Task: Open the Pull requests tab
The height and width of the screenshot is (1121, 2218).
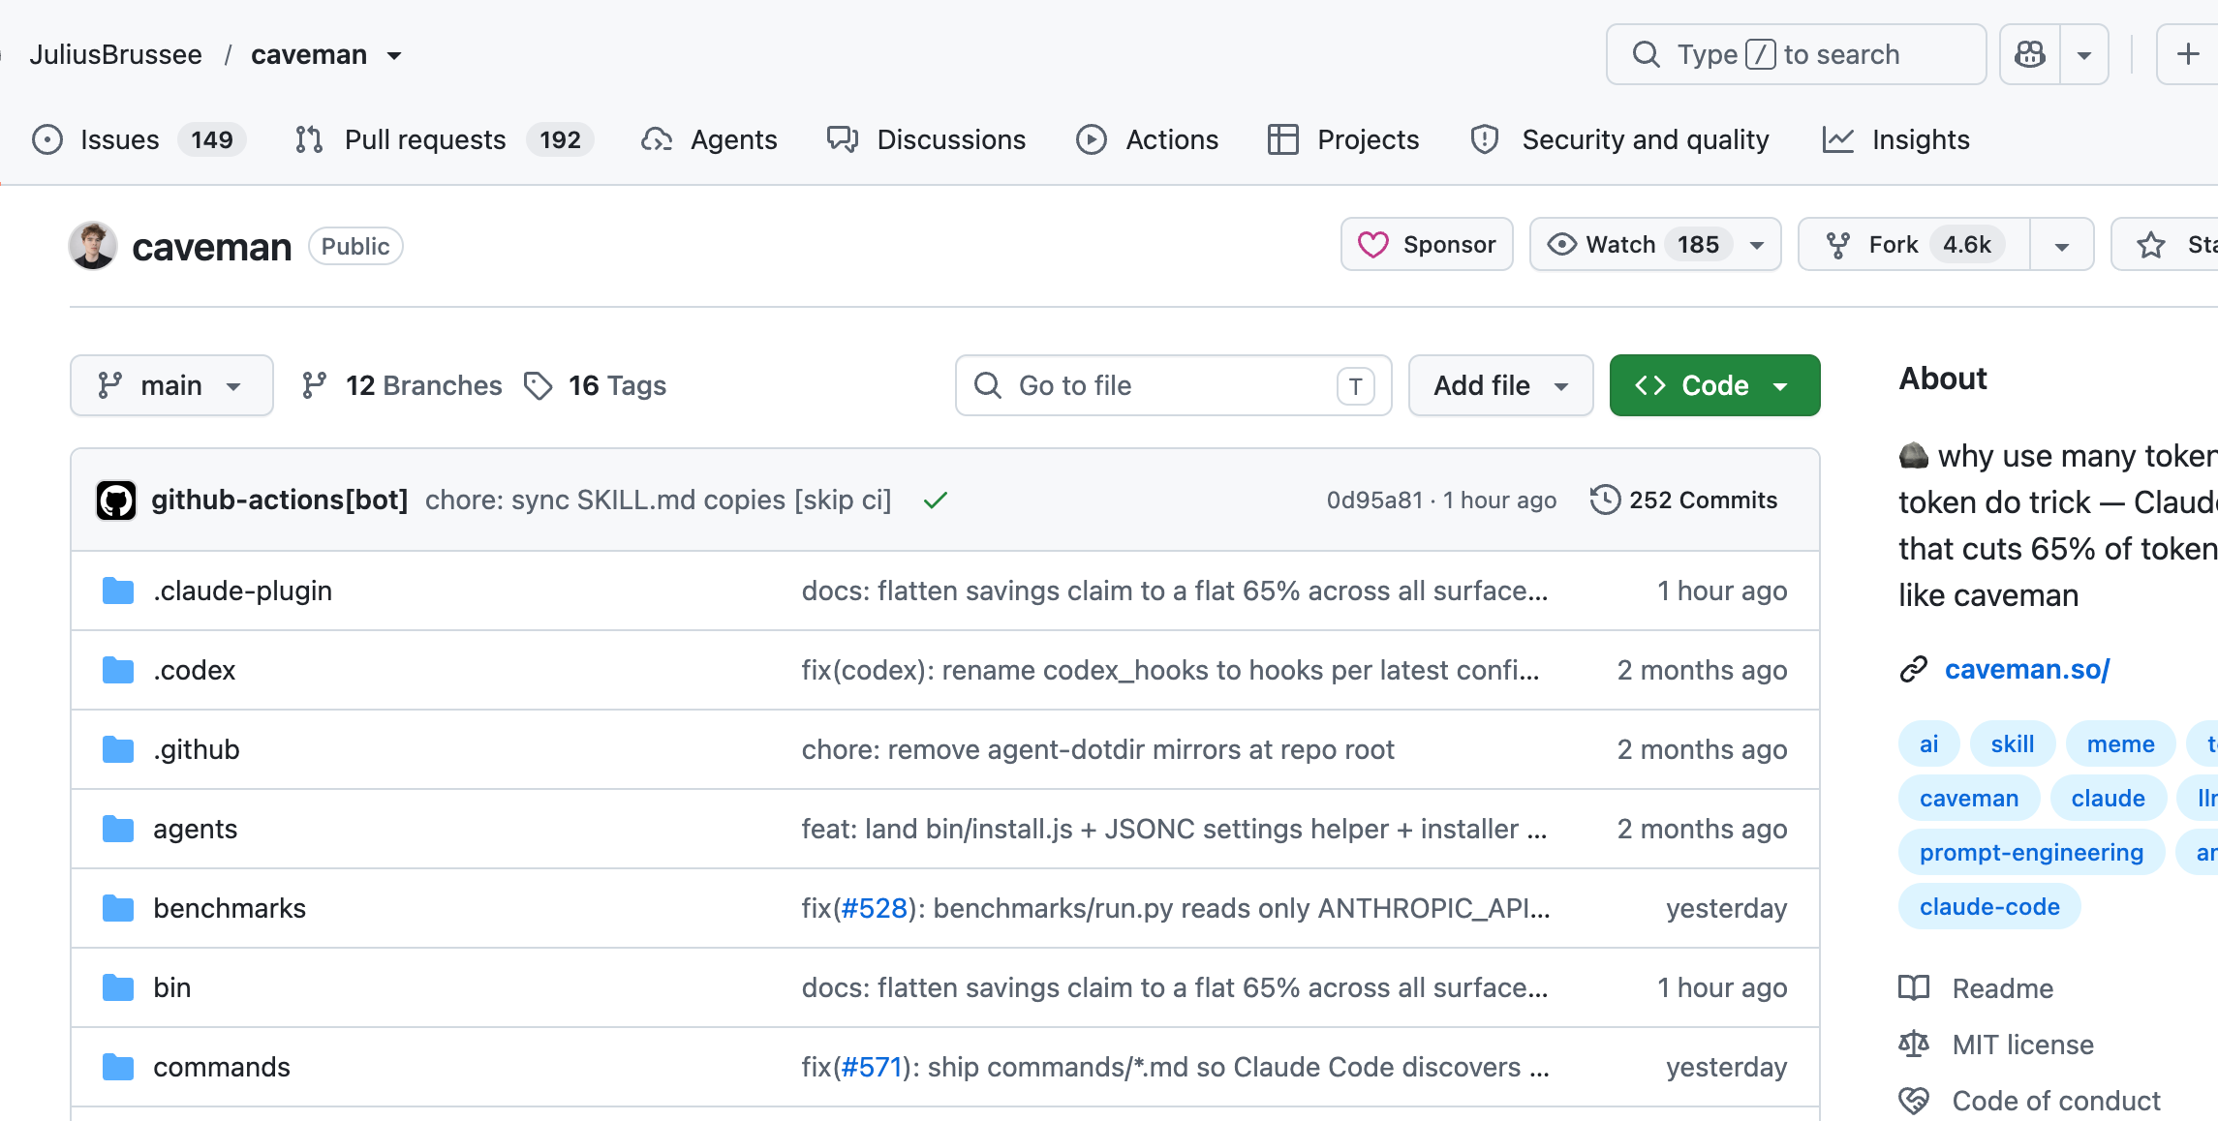Action: 444,139
